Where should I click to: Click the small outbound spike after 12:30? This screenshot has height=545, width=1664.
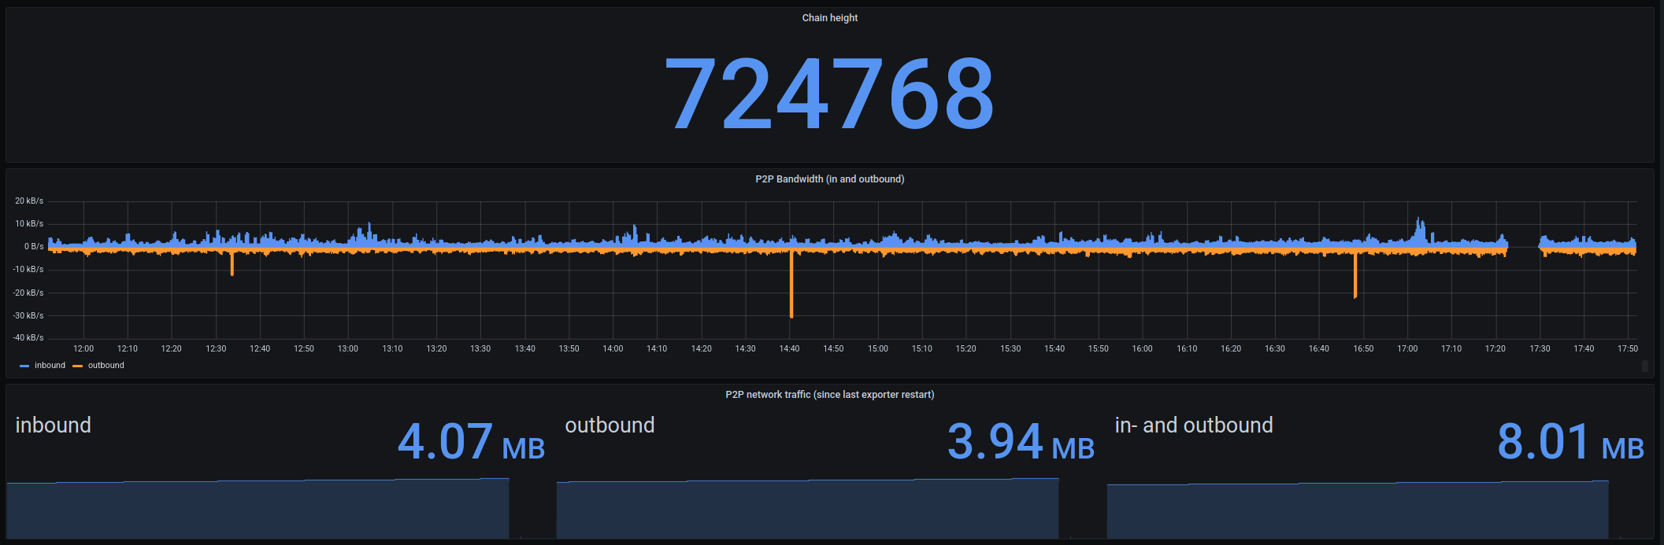[x=232, y=263]
